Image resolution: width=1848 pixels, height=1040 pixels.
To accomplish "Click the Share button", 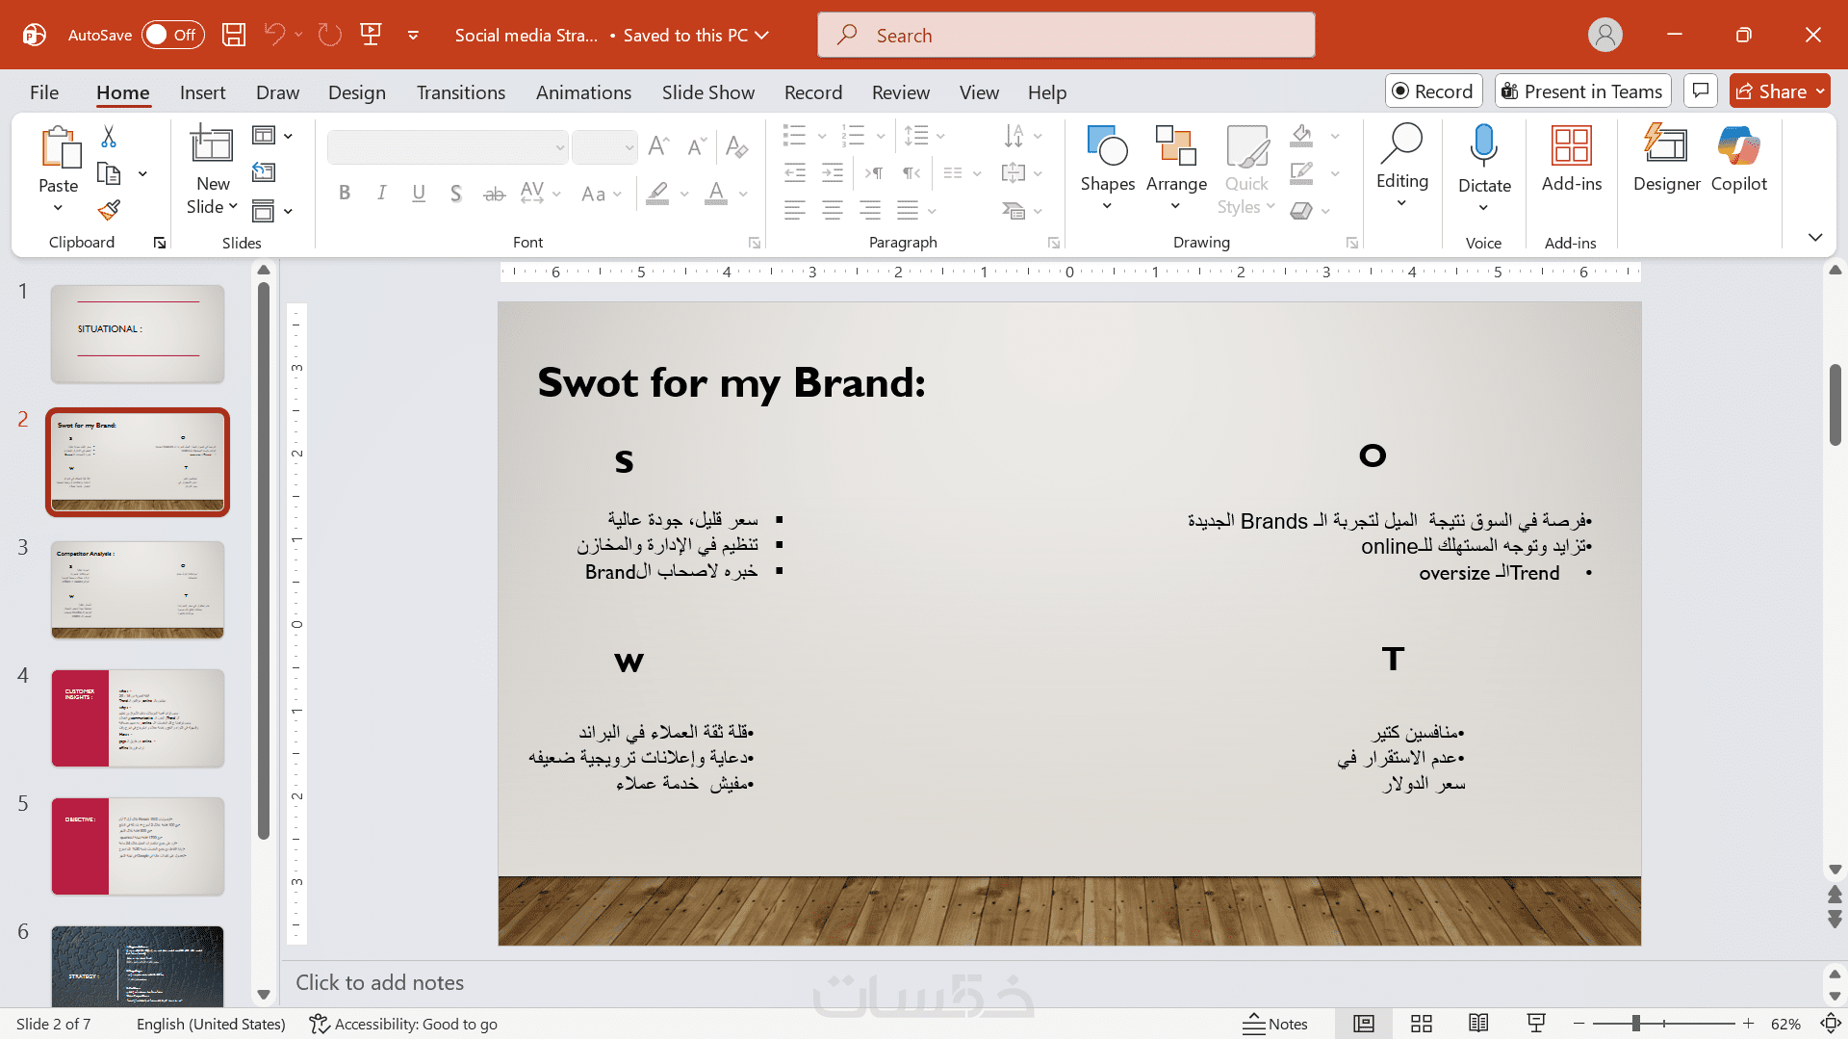I will [x=1769, y=91].
